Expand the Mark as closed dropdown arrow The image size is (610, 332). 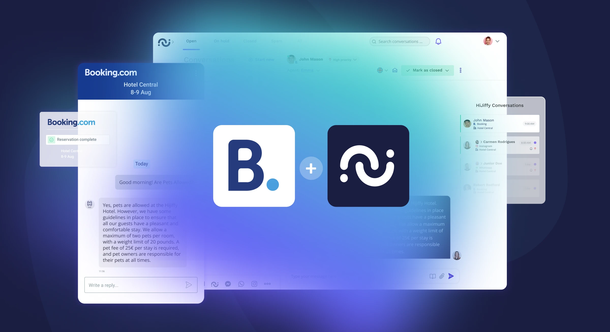(447, 70)
